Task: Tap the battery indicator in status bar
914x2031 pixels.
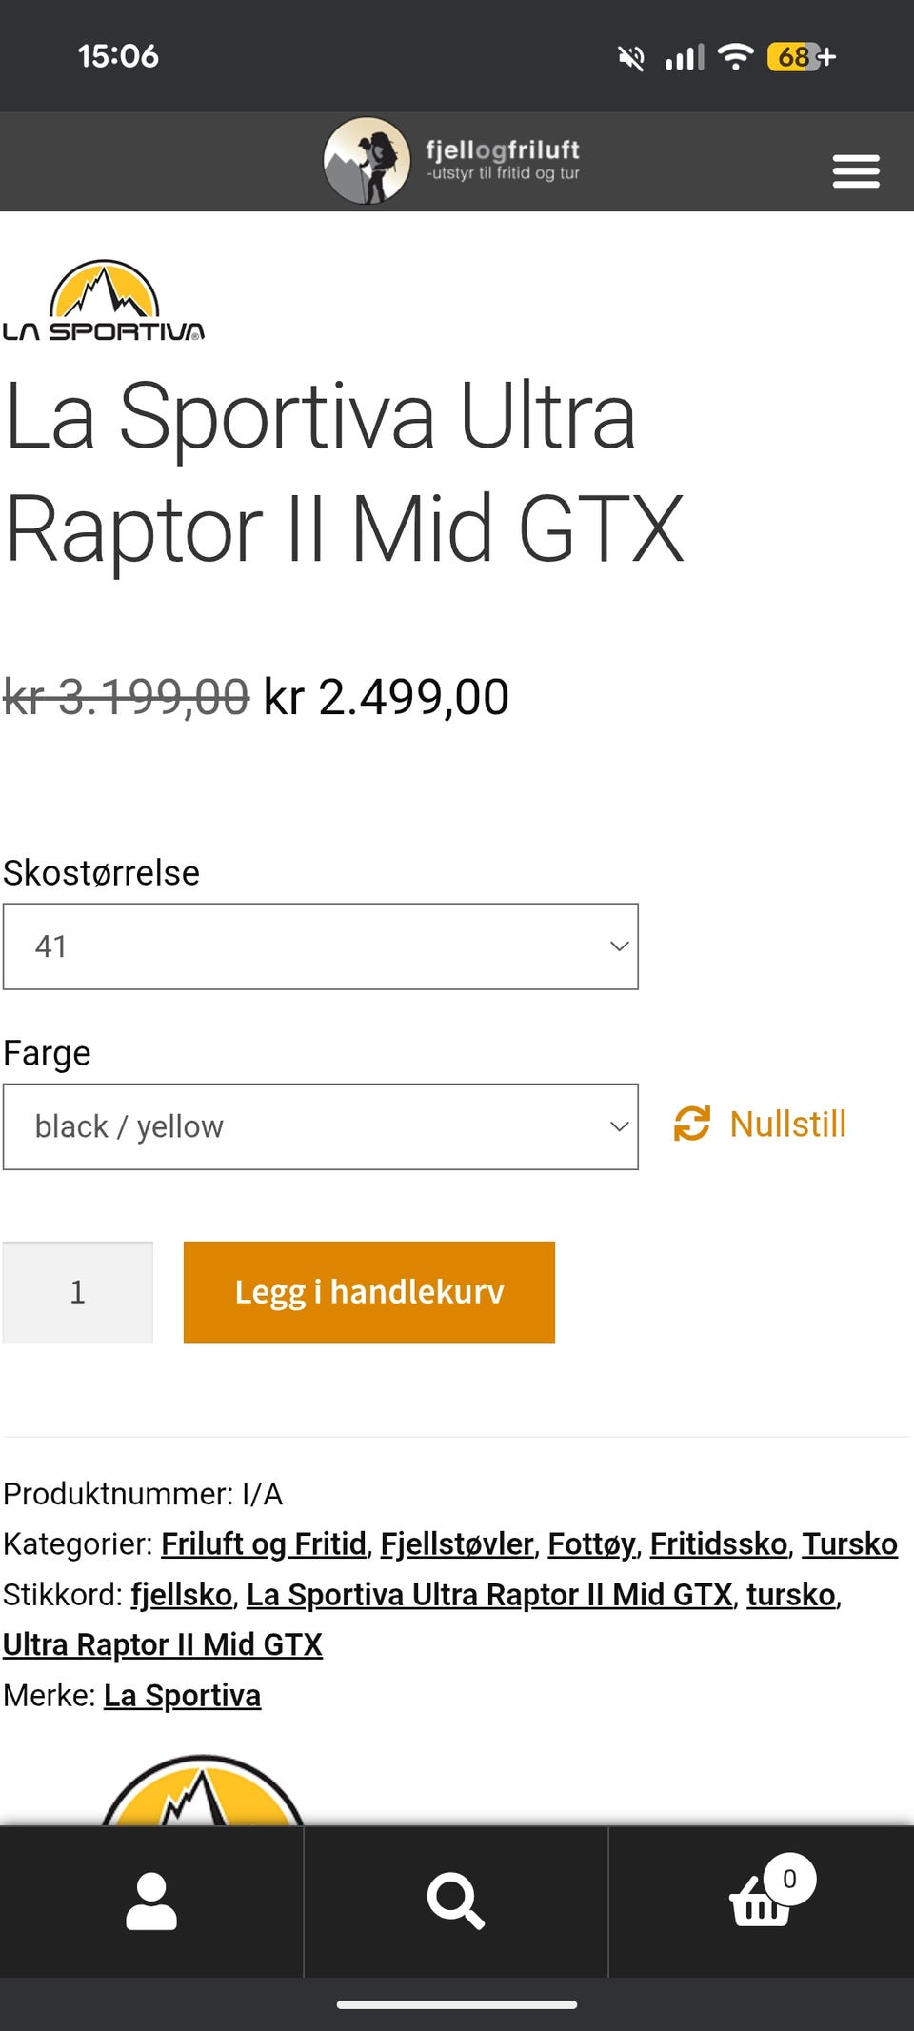Action: pos(793,57)
